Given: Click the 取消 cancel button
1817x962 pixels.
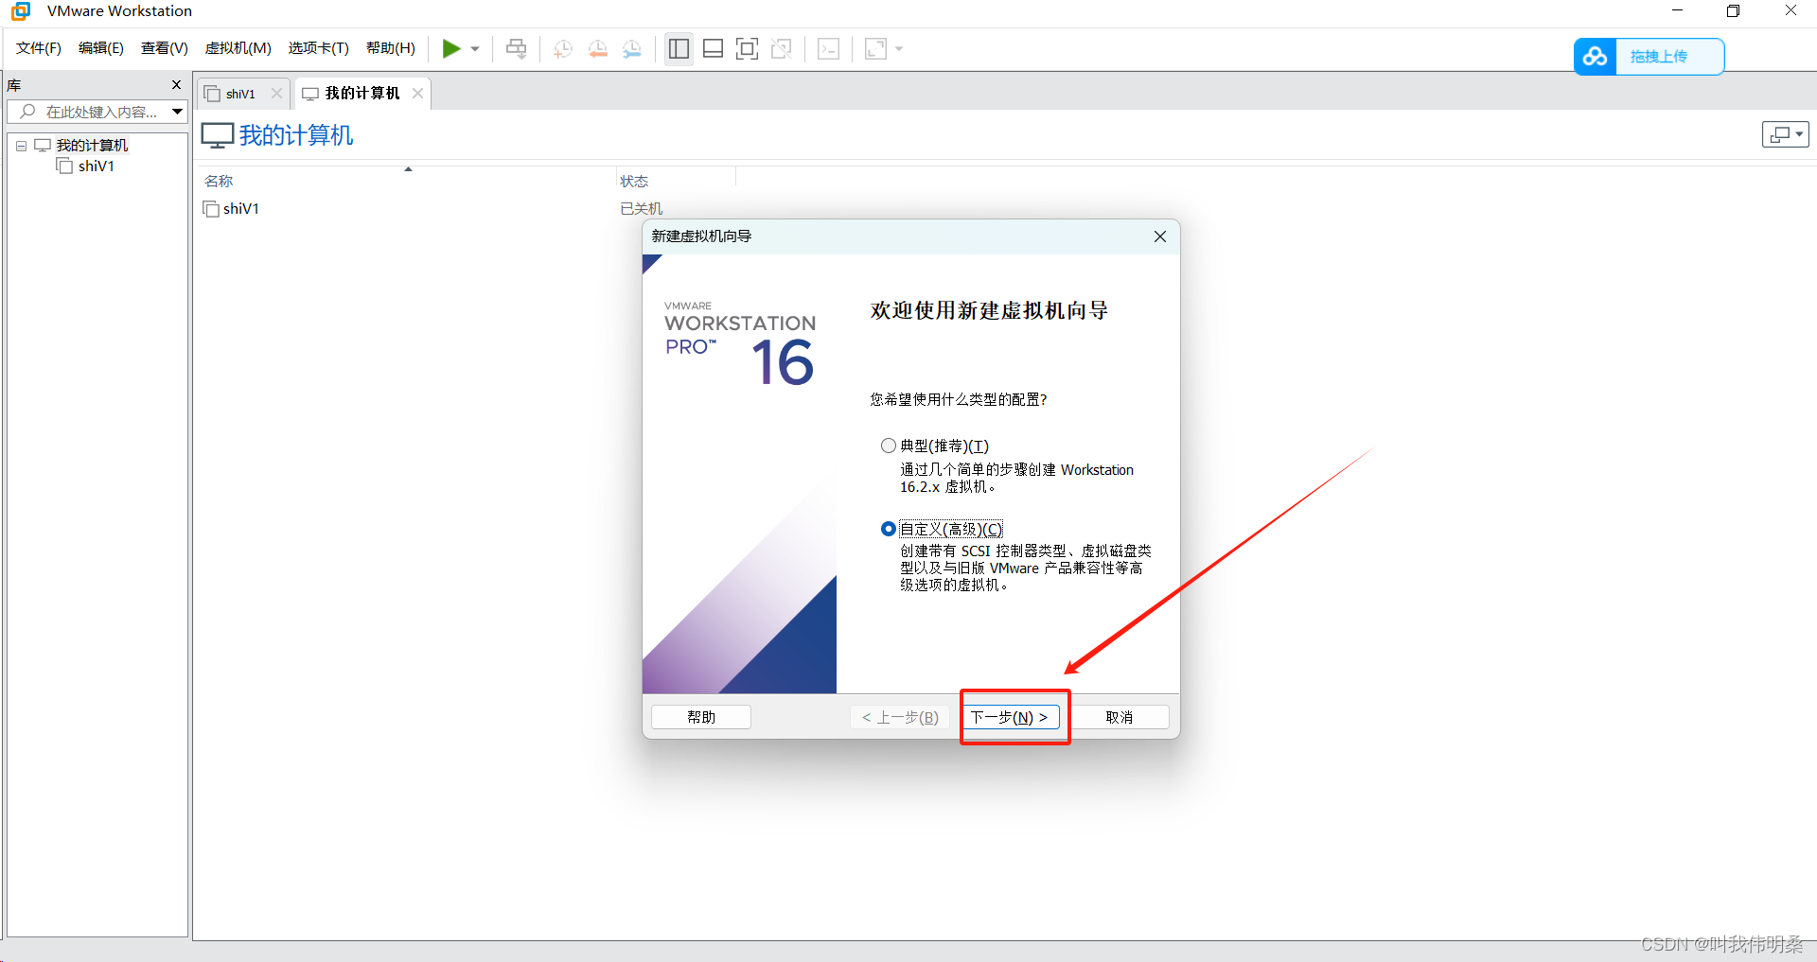Looking at the screenshot, I should tap(1120, 717).
